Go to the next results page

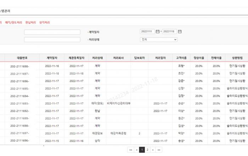153,150
